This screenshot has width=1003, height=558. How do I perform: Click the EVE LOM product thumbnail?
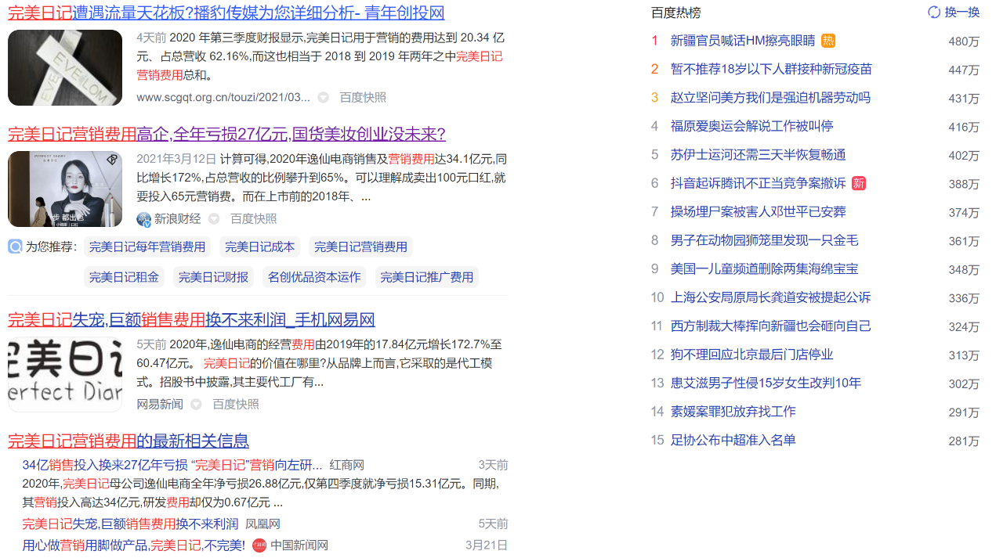pyautogui.click(x=65, y=67)
